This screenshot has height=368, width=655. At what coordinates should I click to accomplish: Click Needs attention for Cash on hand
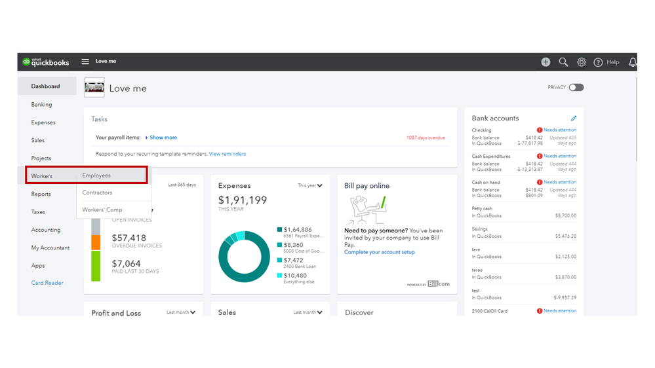[560, 182]
